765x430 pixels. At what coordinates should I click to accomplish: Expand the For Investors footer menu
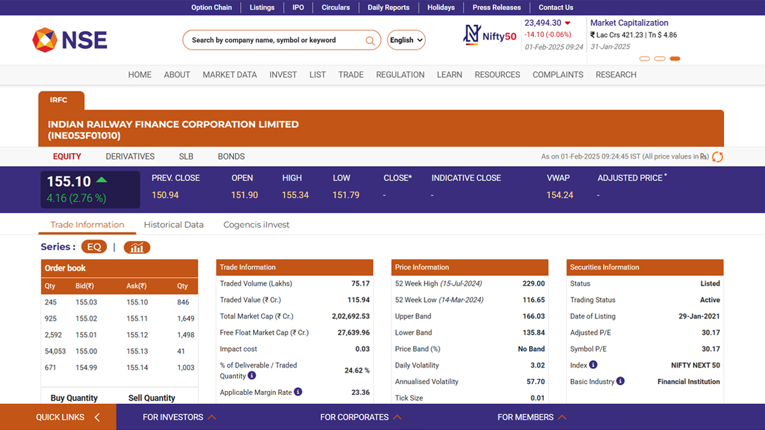(179, 417)
